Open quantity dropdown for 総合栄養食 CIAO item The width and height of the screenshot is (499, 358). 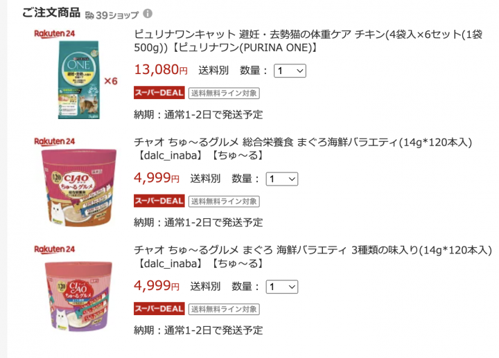coord(281,179)
